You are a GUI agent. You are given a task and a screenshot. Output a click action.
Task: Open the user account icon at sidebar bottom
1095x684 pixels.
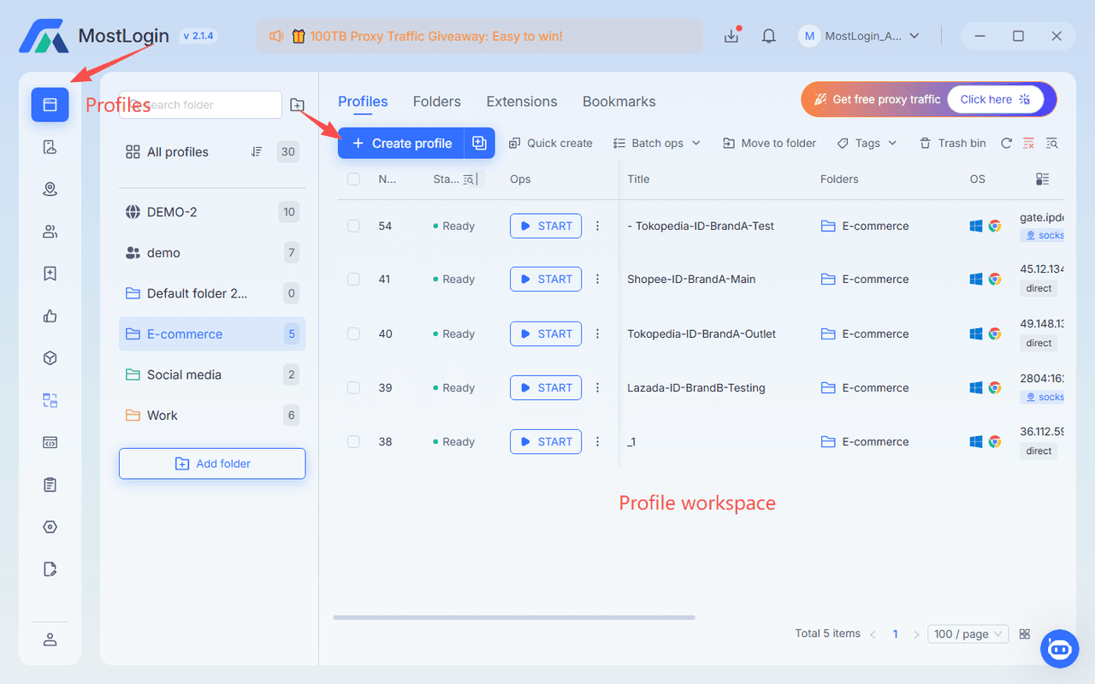tap(50, 640)
